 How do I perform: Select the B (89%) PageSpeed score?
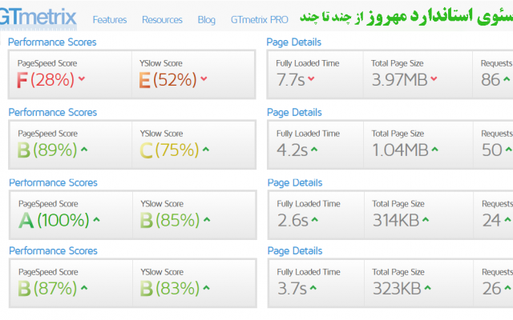[x=47, y=150]
